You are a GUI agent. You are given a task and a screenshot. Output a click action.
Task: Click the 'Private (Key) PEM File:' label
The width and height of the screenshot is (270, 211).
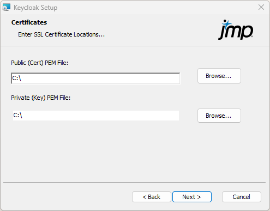coord(41,98)
